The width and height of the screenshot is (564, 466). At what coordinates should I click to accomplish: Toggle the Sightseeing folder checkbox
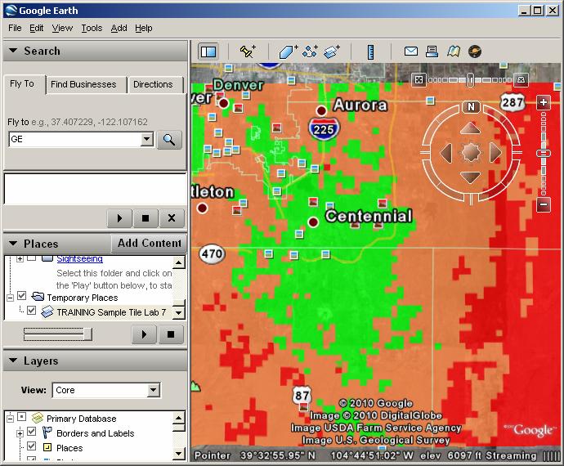[x=32, y=258]
